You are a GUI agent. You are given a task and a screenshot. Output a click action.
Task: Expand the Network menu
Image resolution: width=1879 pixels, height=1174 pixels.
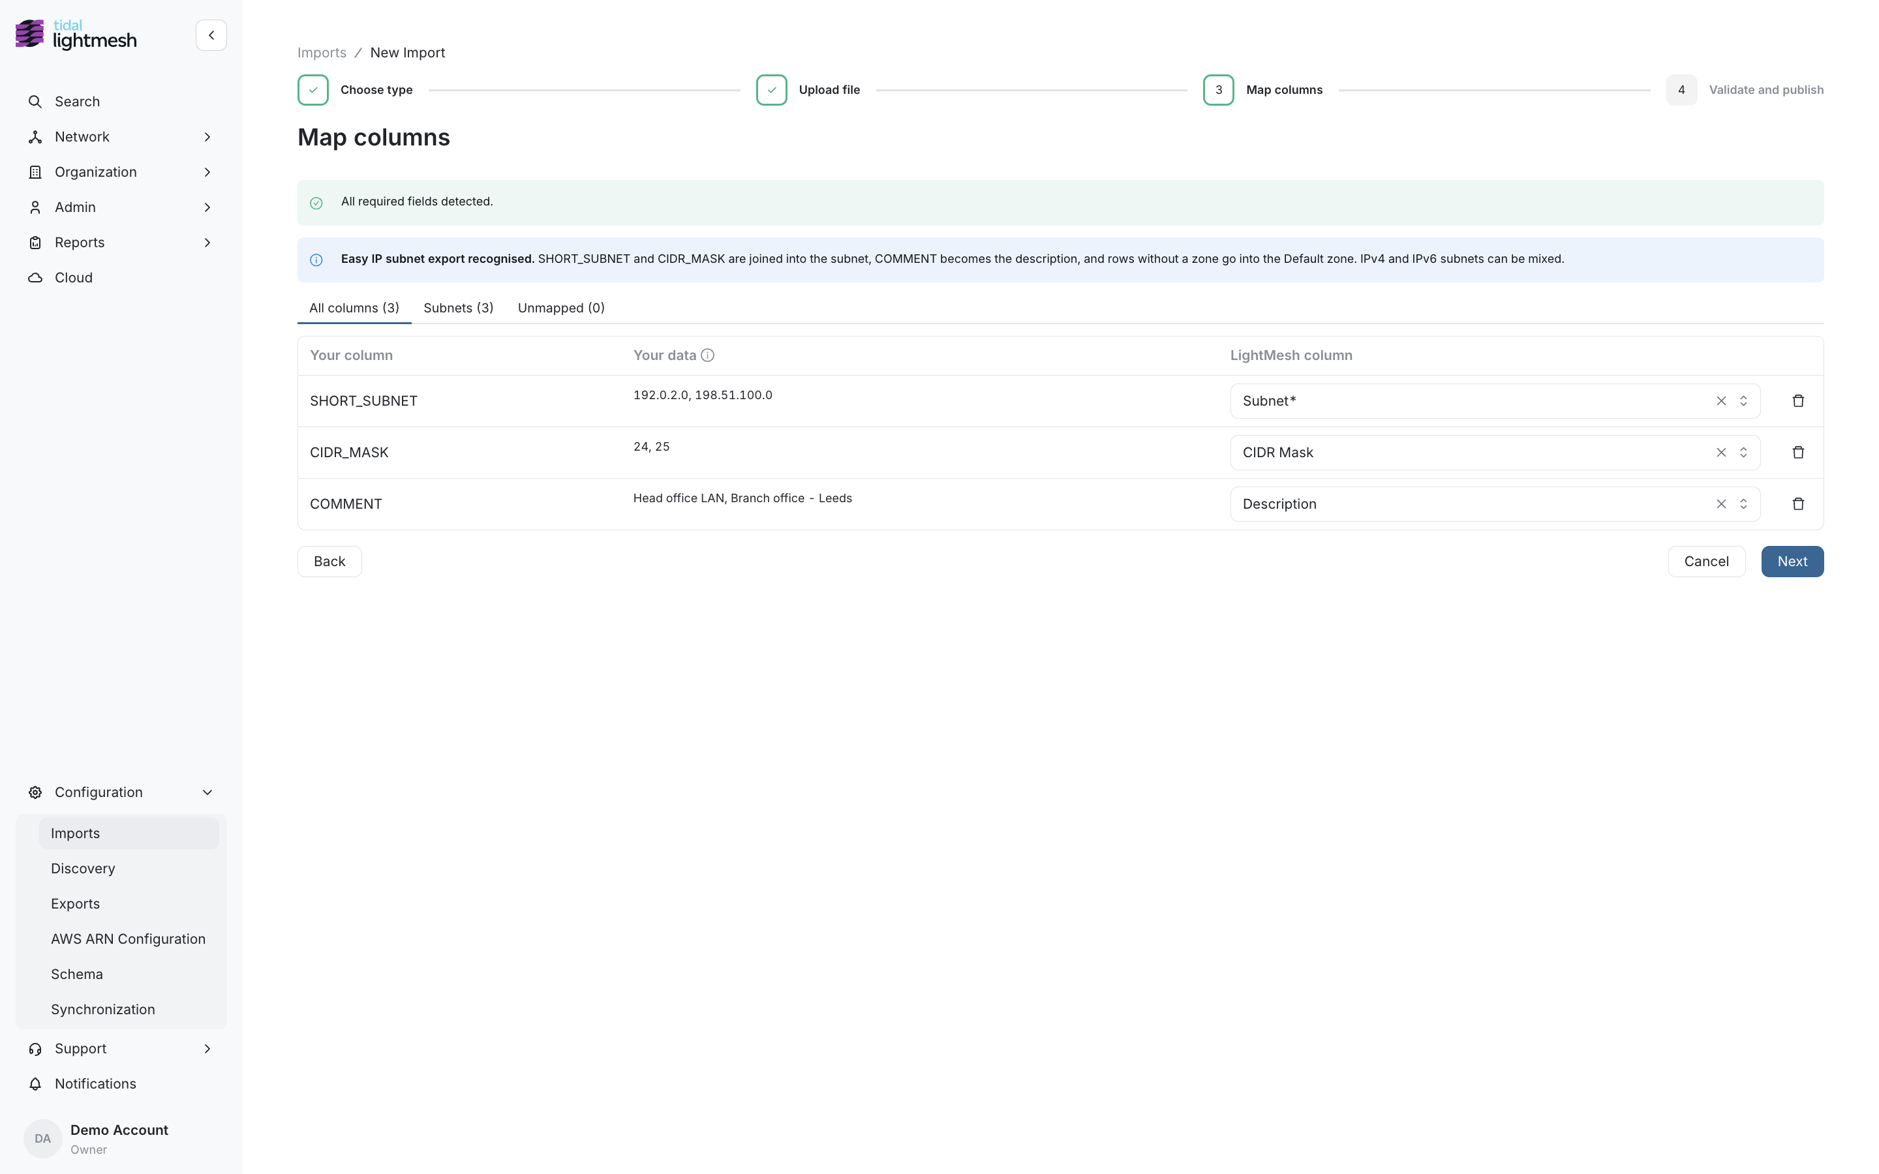[121, 137]
